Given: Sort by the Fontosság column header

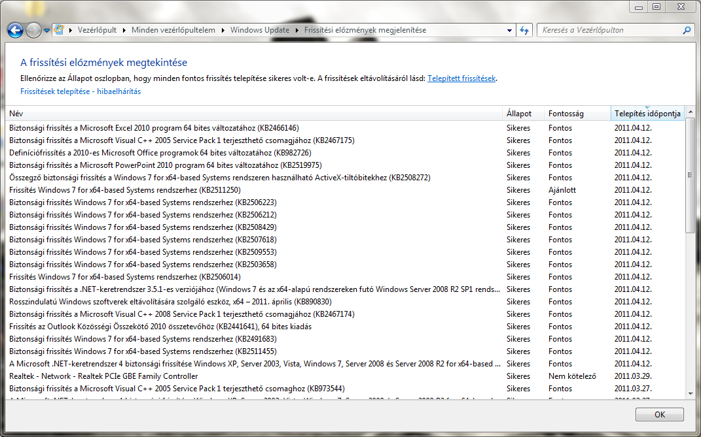Looking at the screenshot, I should 577,114.
